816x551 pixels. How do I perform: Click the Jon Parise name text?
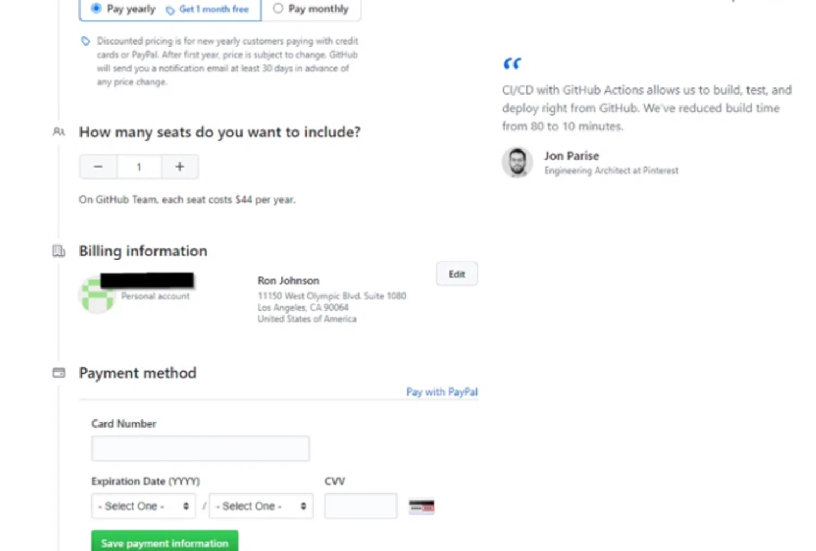pyautogui.click(x=571, y=156)
